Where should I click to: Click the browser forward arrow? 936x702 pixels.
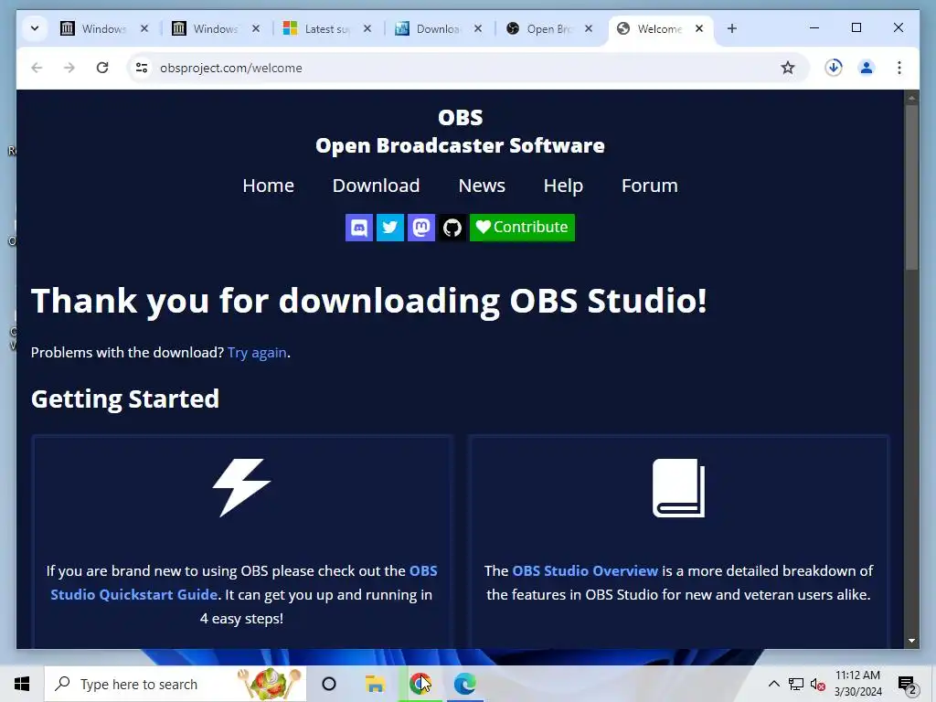[x=69, y=68]
